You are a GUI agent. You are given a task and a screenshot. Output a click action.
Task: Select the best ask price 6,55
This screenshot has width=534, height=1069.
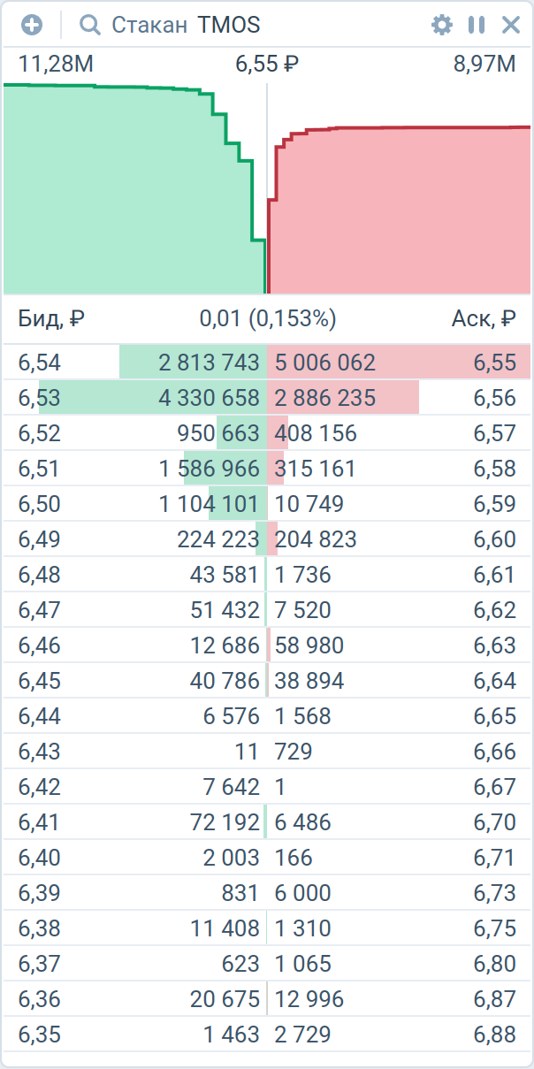coord(494,363)
